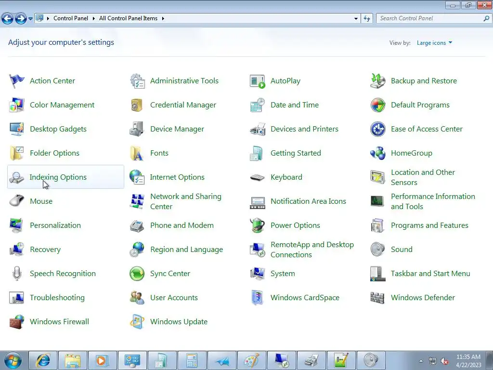Open the Fonts folder icon
This screenshot has height=370, width=493.
click(137, 153)
